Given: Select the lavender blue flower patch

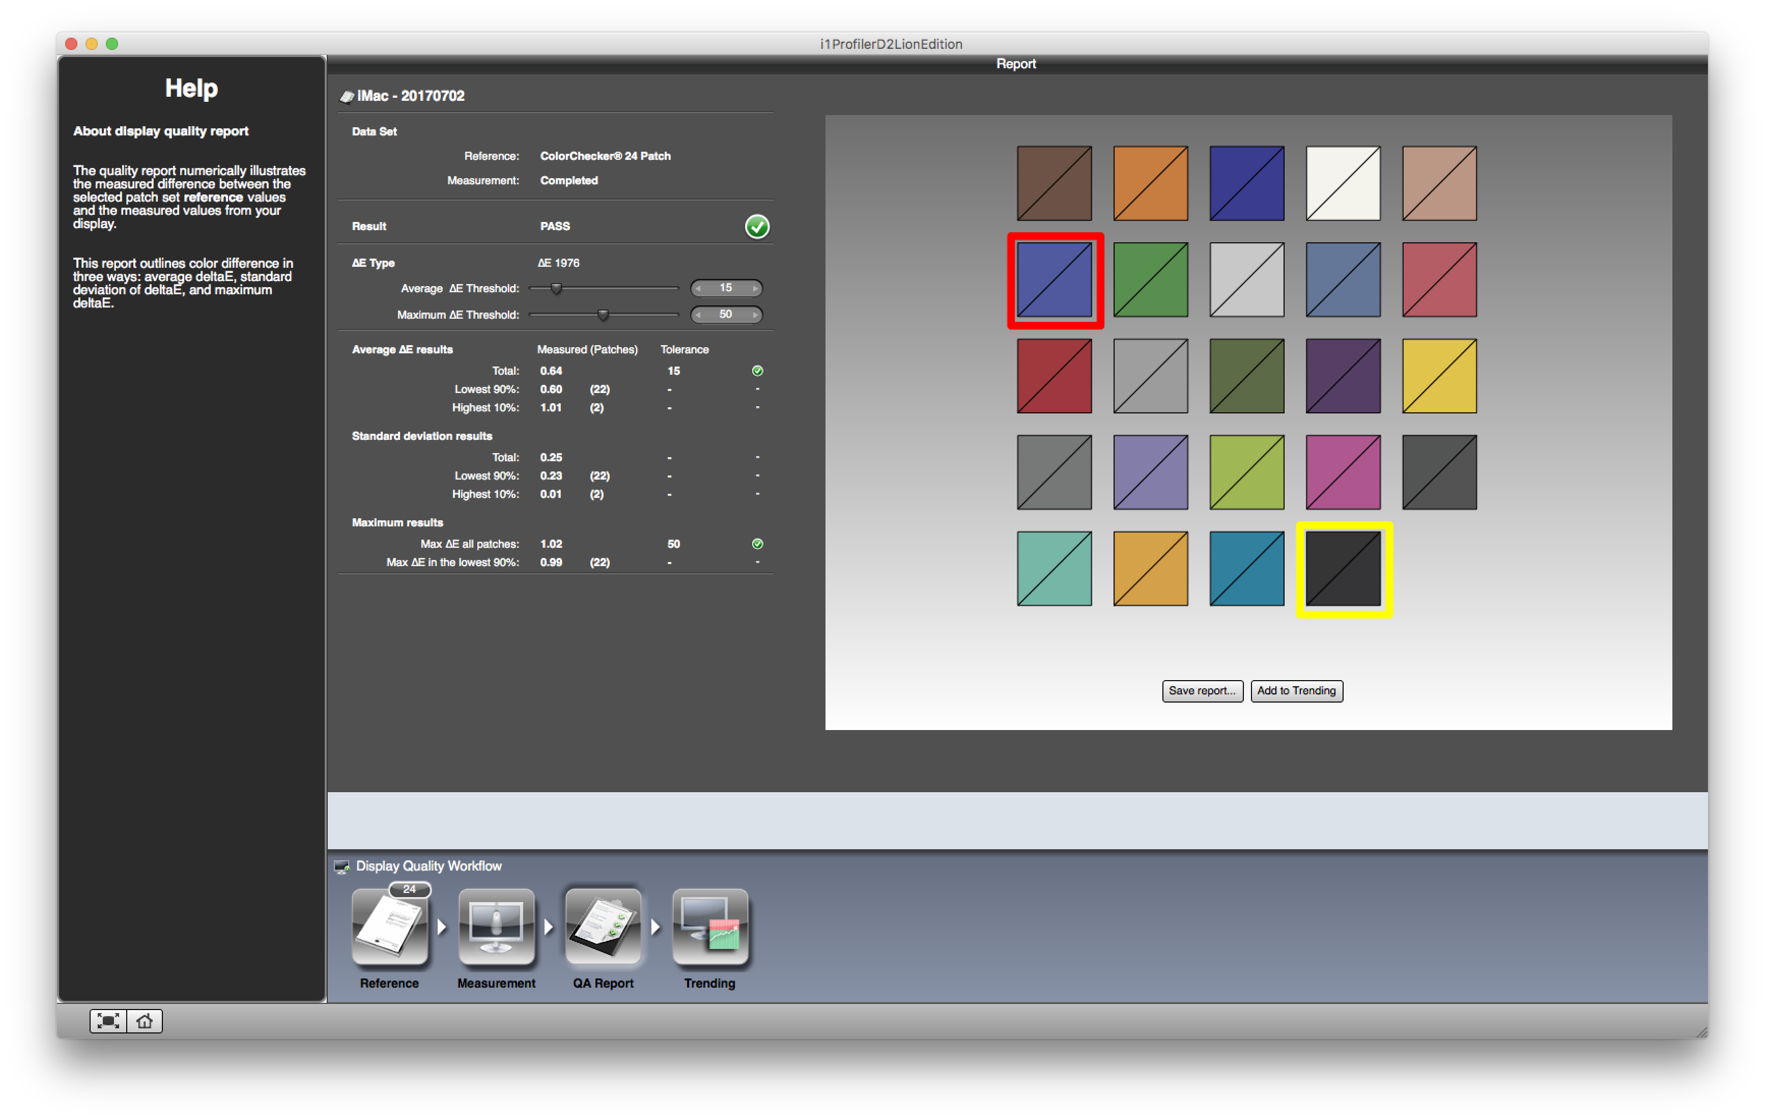Looking at the screenshot, I should (x=1150, y=472).
